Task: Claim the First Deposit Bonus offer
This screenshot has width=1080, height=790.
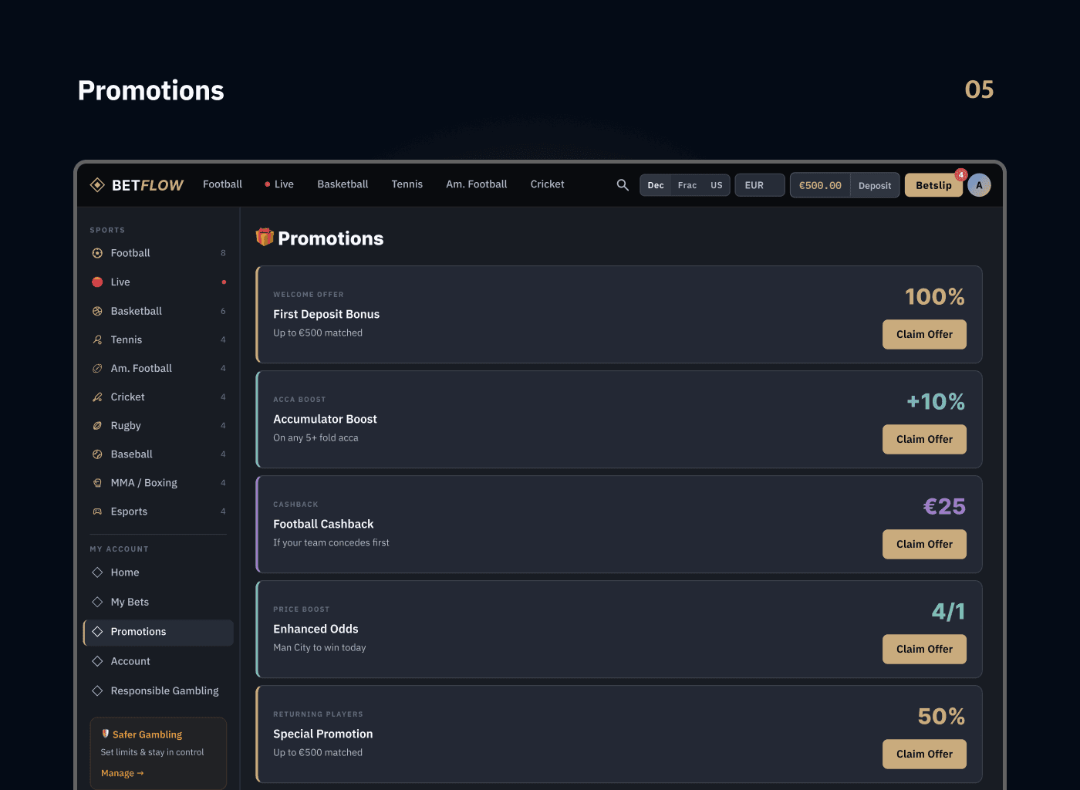Action: (x=924, y=334)
